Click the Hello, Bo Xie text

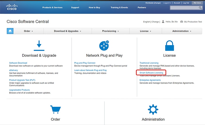point(172,22)
